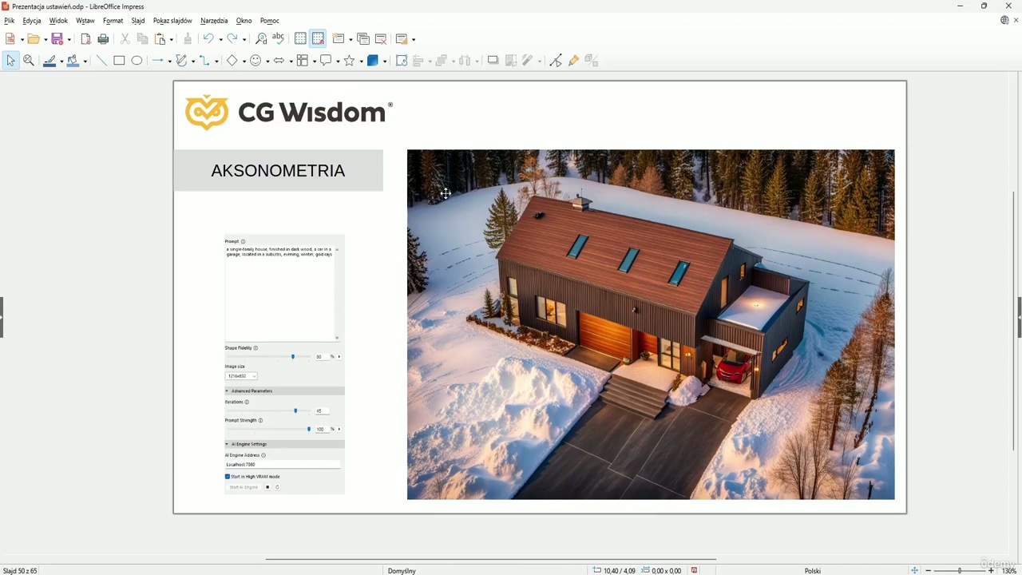The width and height of the screenshot is (1022, 575).
Task: Select the AKSONOMETRIA title text box
Action: click(278, 171)
